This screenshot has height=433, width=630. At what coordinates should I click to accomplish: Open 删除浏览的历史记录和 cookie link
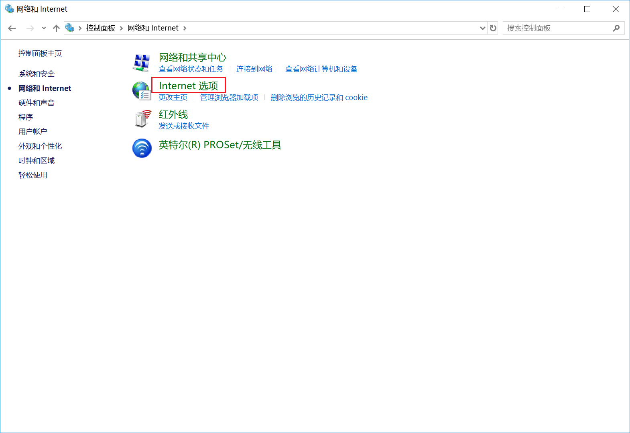[319, 98]
